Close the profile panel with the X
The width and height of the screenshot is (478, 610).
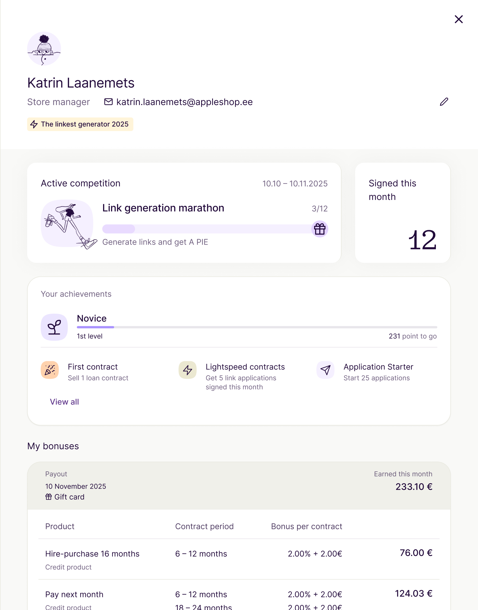pos(459,19)
